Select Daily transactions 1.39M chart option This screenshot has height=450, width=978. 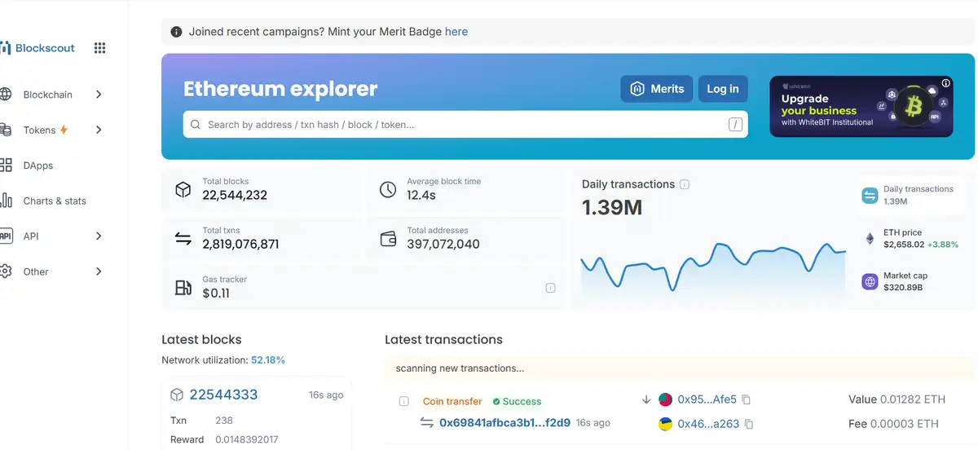point(912,195)
